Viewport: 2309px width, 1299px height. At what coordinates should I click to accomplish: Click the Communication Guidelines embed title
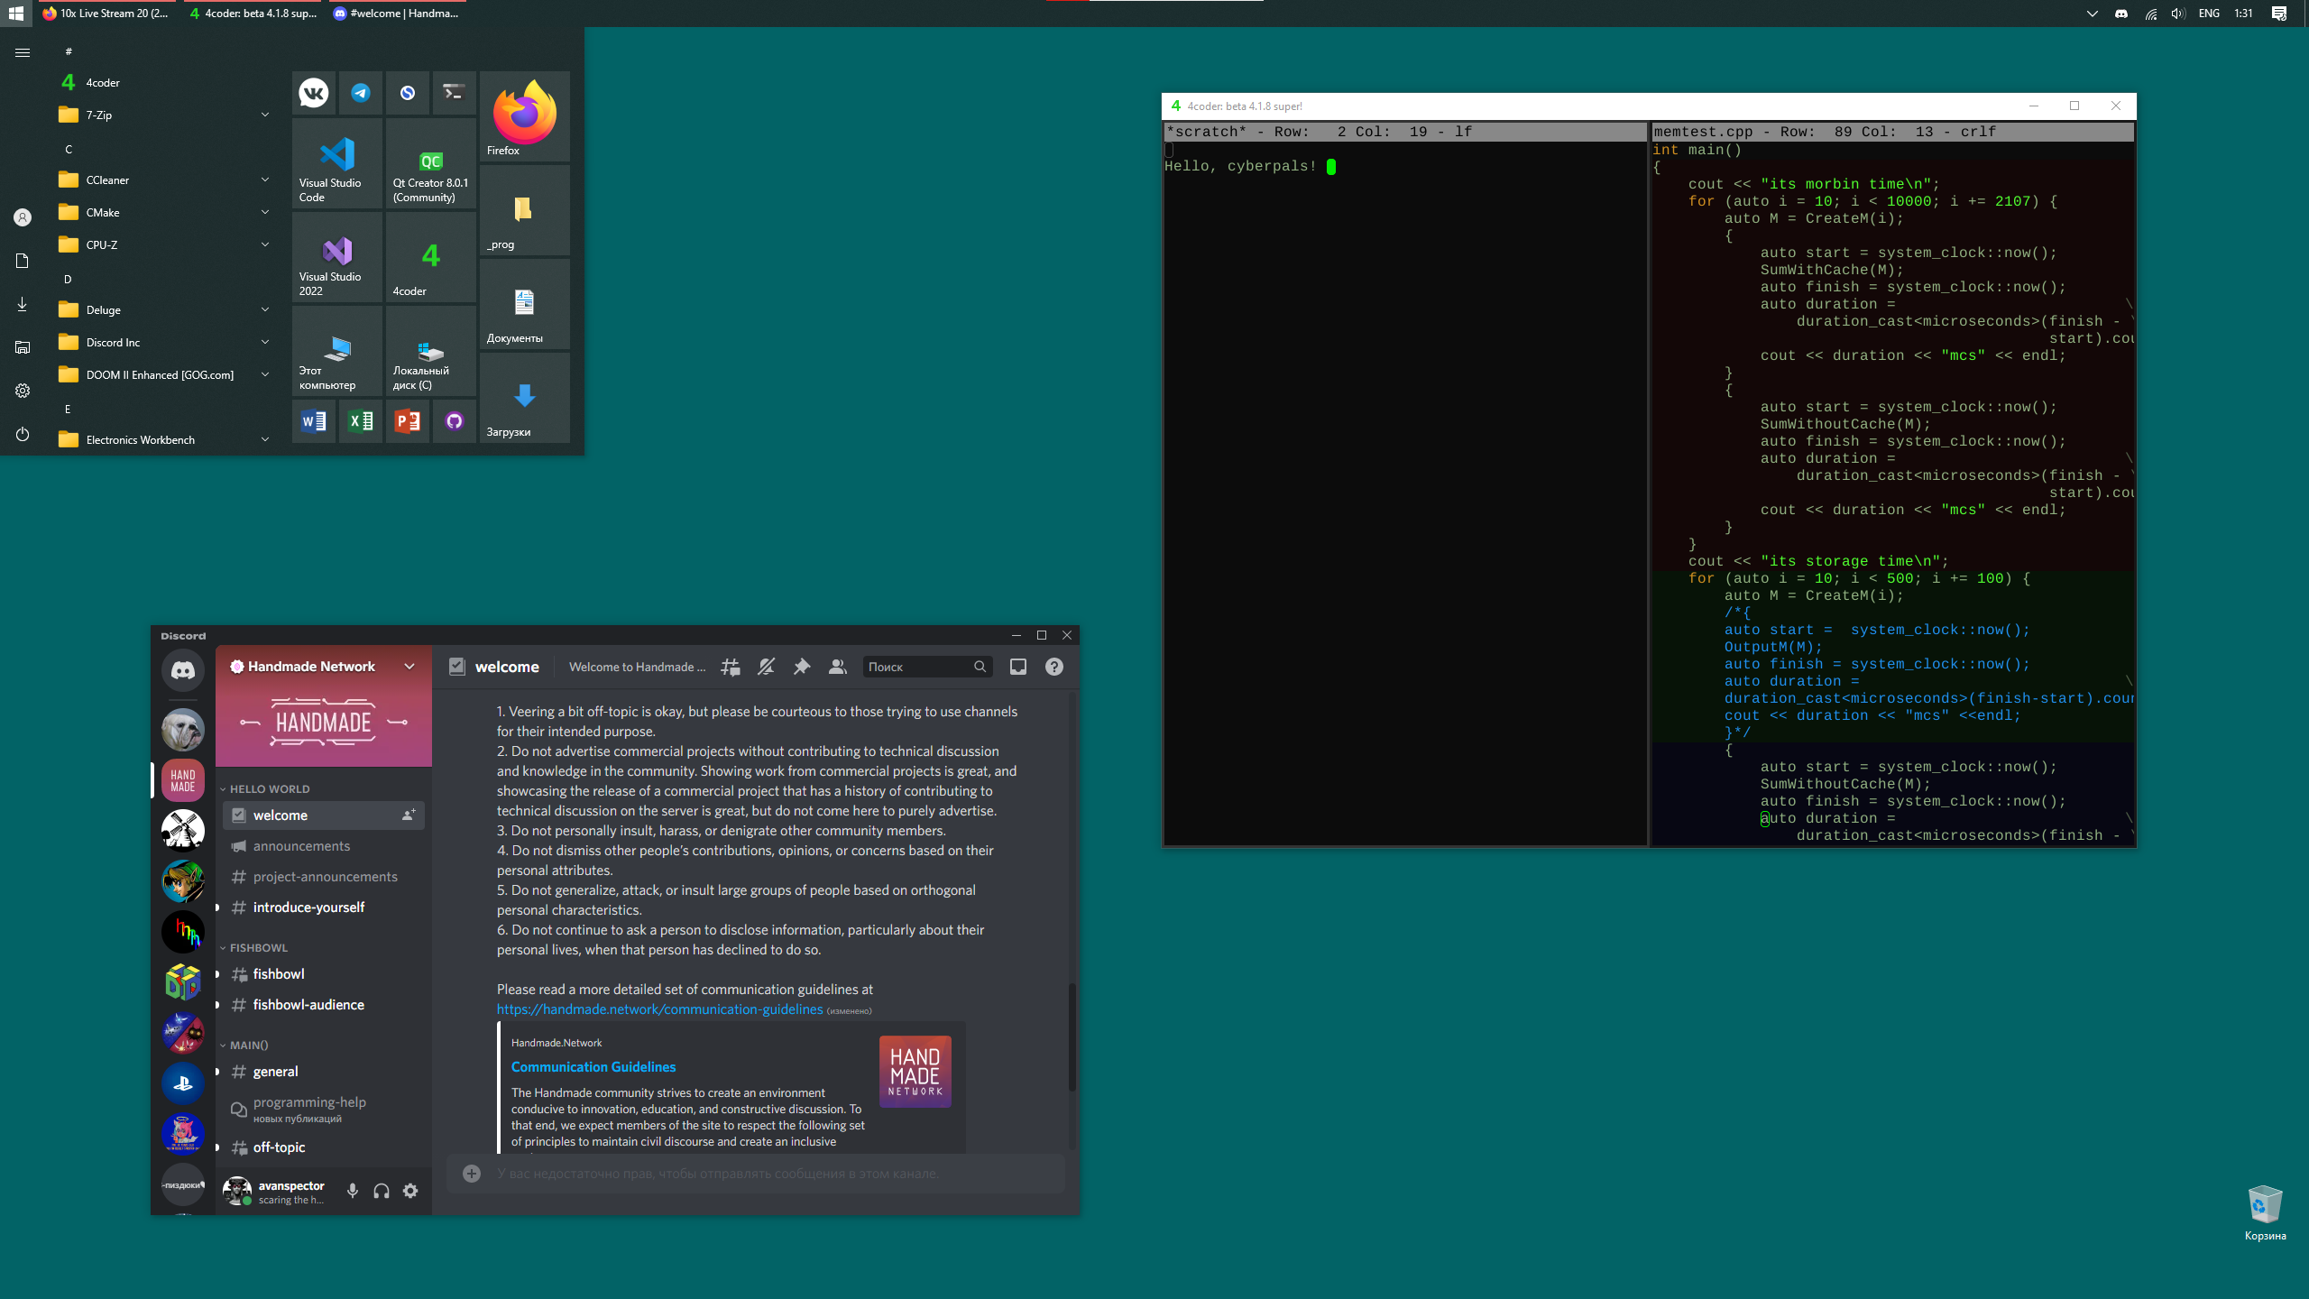(593, 1066)
